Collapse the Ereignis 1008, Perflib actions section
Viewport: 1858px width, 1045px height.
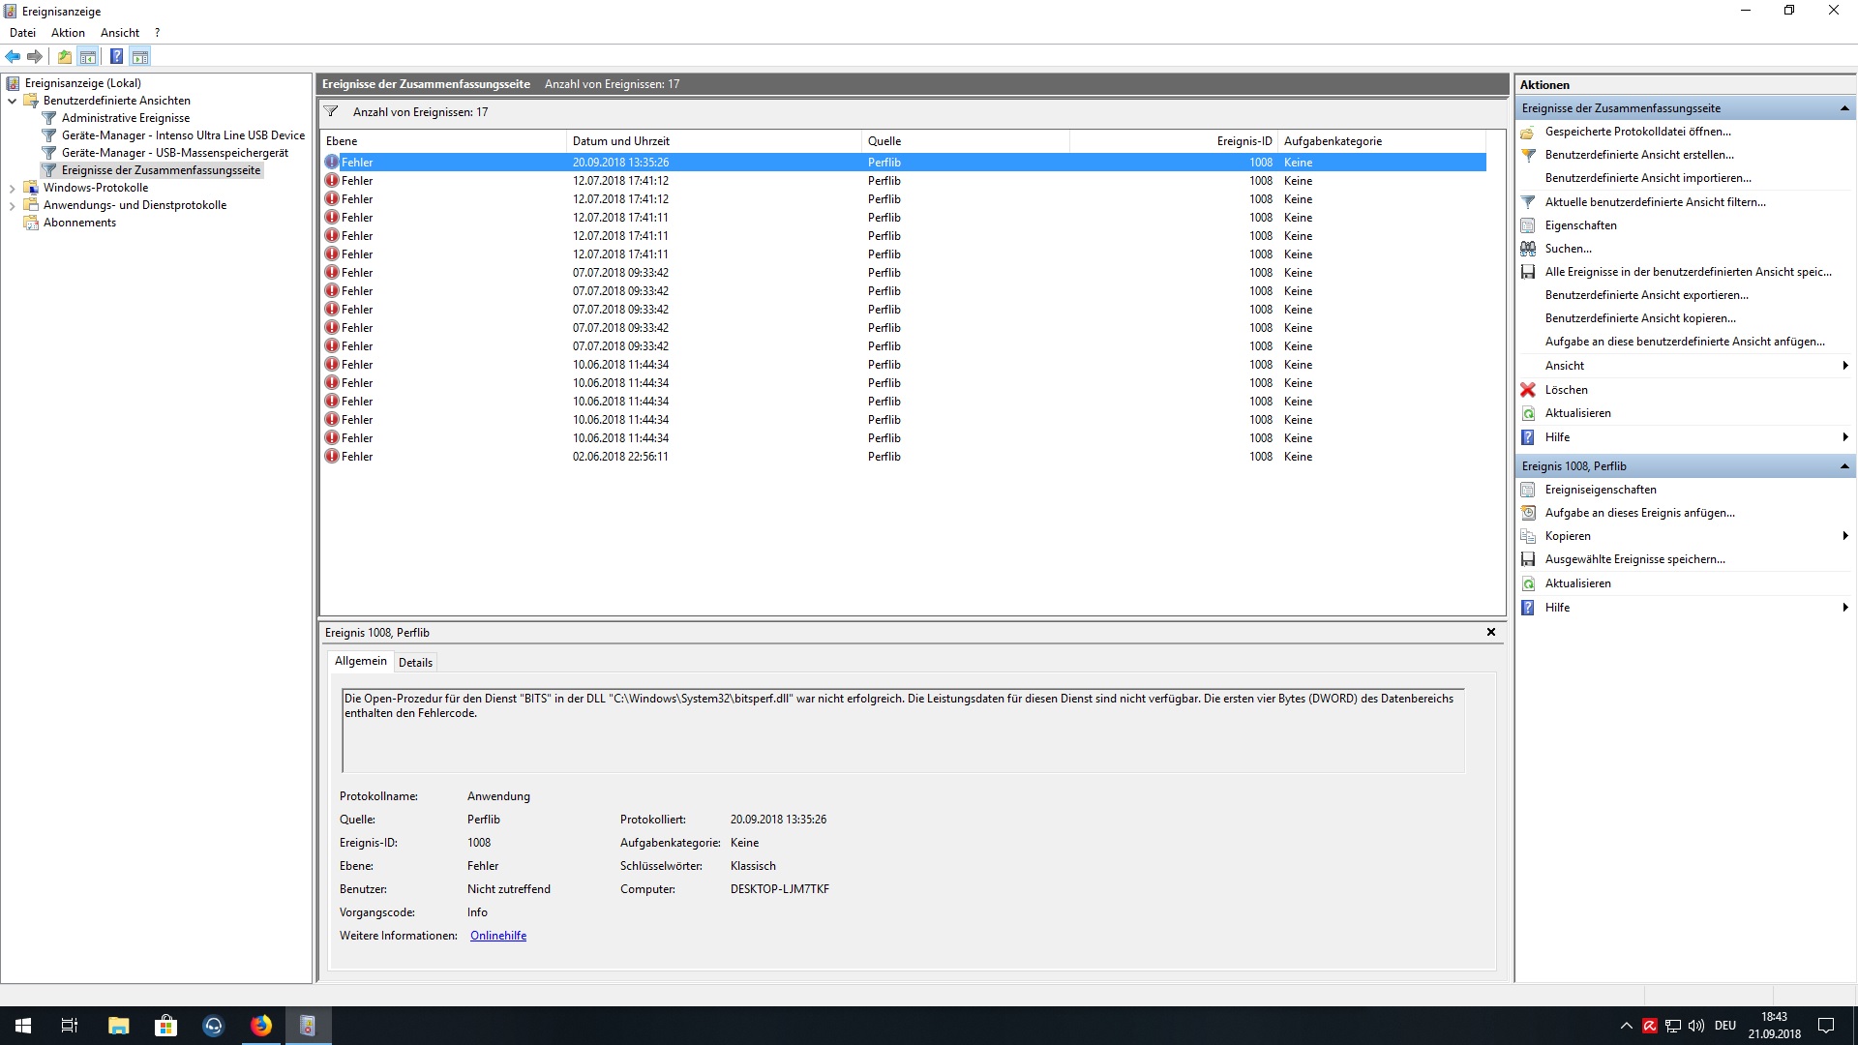(x=1843, y=466)
